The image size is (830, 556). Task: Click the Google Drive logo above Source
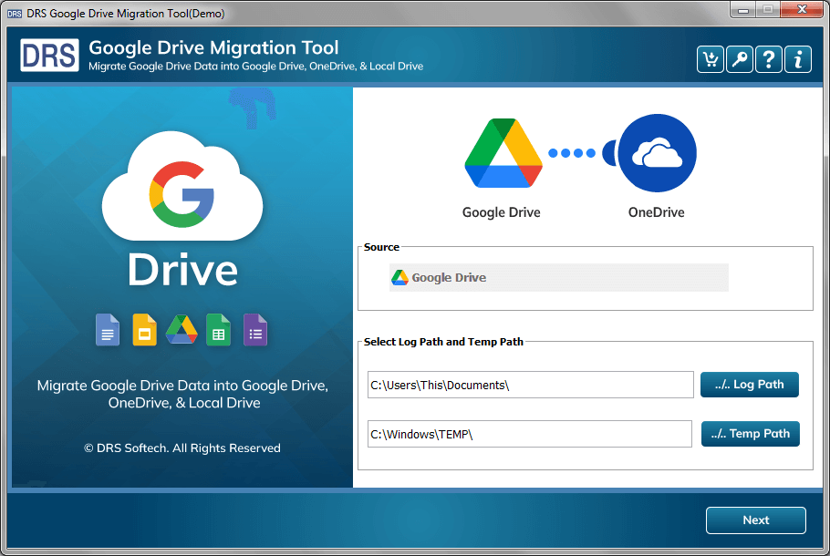[503, 153]
